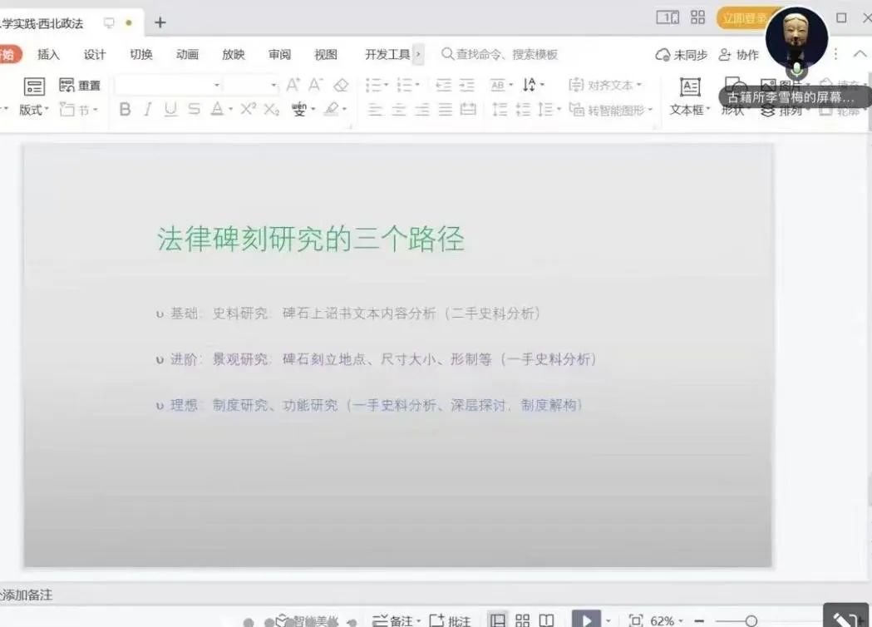This screenshot has height=627, width=872.
Task: Click the underline icon
Action: click(x=170, y=110)
